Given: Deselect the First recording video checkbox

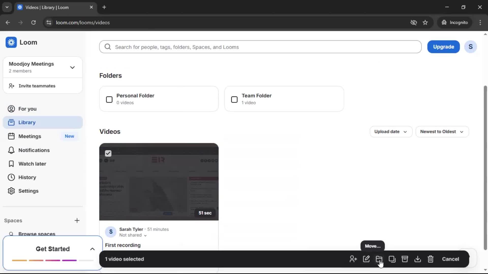Looking at the screenshot, I should pyautogui.click(x=108, y=153).
